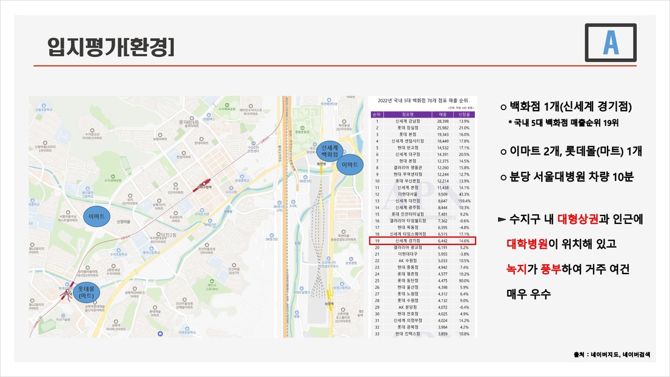
Task: Click the 수지초등학교 school marker
Action: click(x=119, y=252)
